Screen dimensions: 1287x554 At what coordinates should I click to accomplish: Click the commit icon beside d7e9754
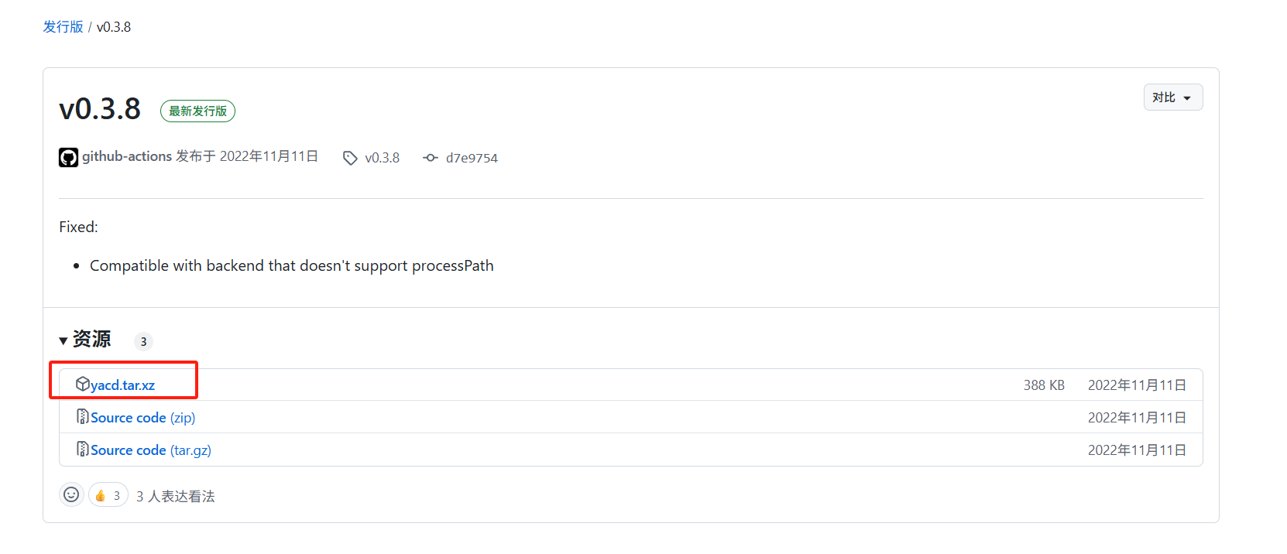(431, 158)
